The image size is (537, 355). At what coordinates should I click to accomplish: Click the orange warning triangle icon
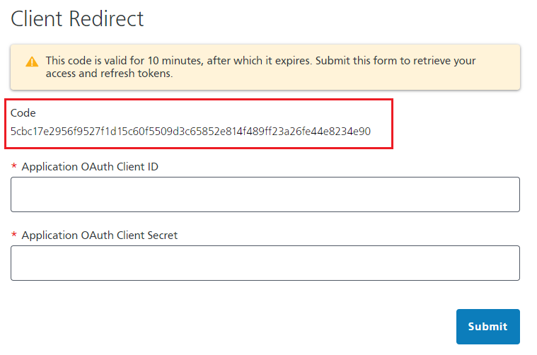click(x=32, y=62)
